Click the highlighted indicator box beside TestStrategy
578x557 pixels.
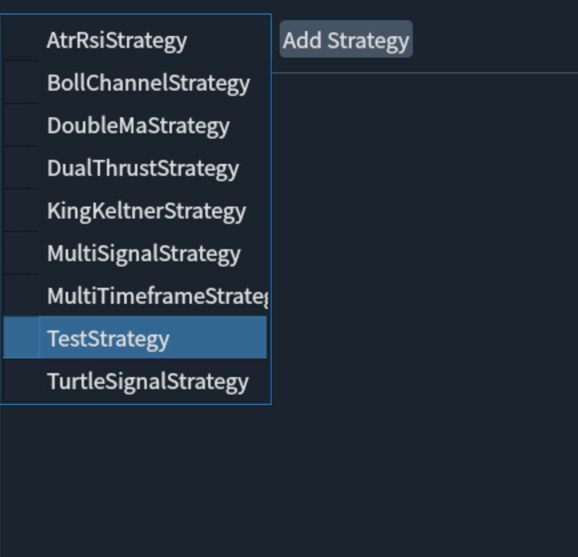click(21, 338)
